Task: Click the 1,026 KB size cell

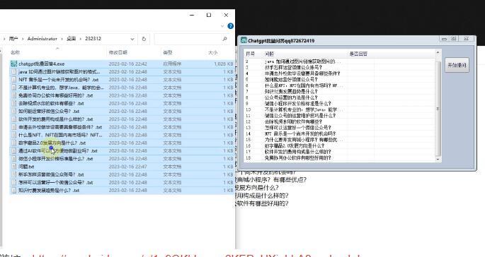Action: coord(223,64)
